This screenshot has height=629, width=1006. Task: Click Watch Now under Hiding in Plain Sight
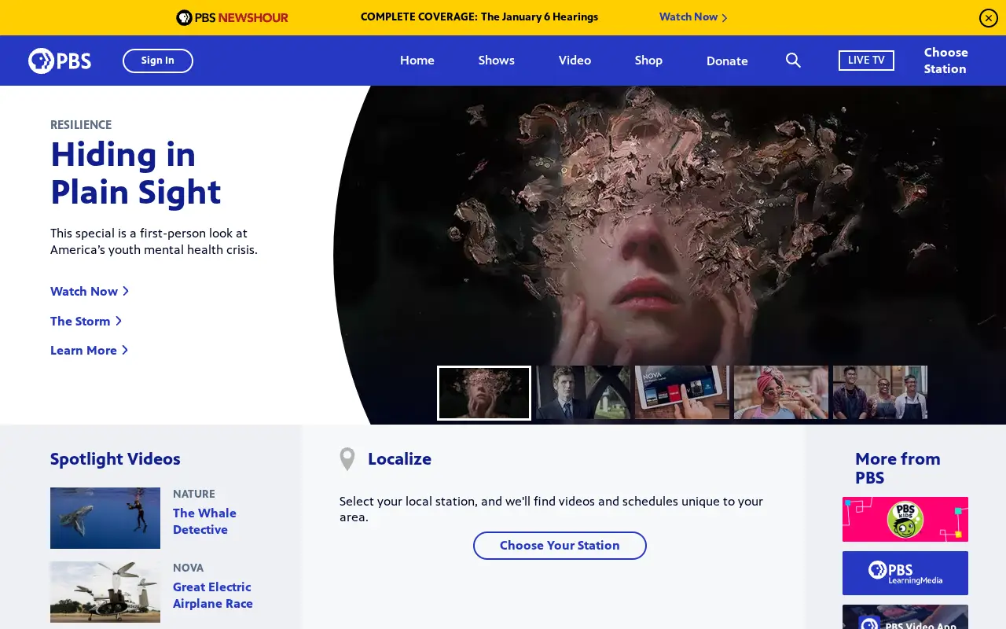(x=90, y=292)
